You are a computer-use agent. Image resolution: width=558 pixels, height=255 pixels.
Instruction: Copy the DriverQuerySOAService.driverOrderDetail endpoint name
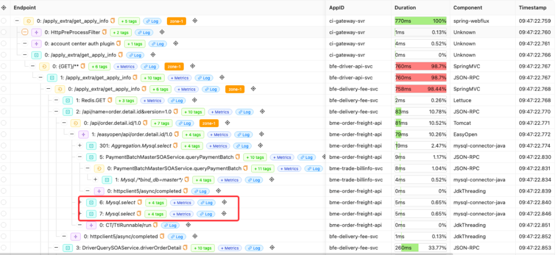[x=185, y=248]
